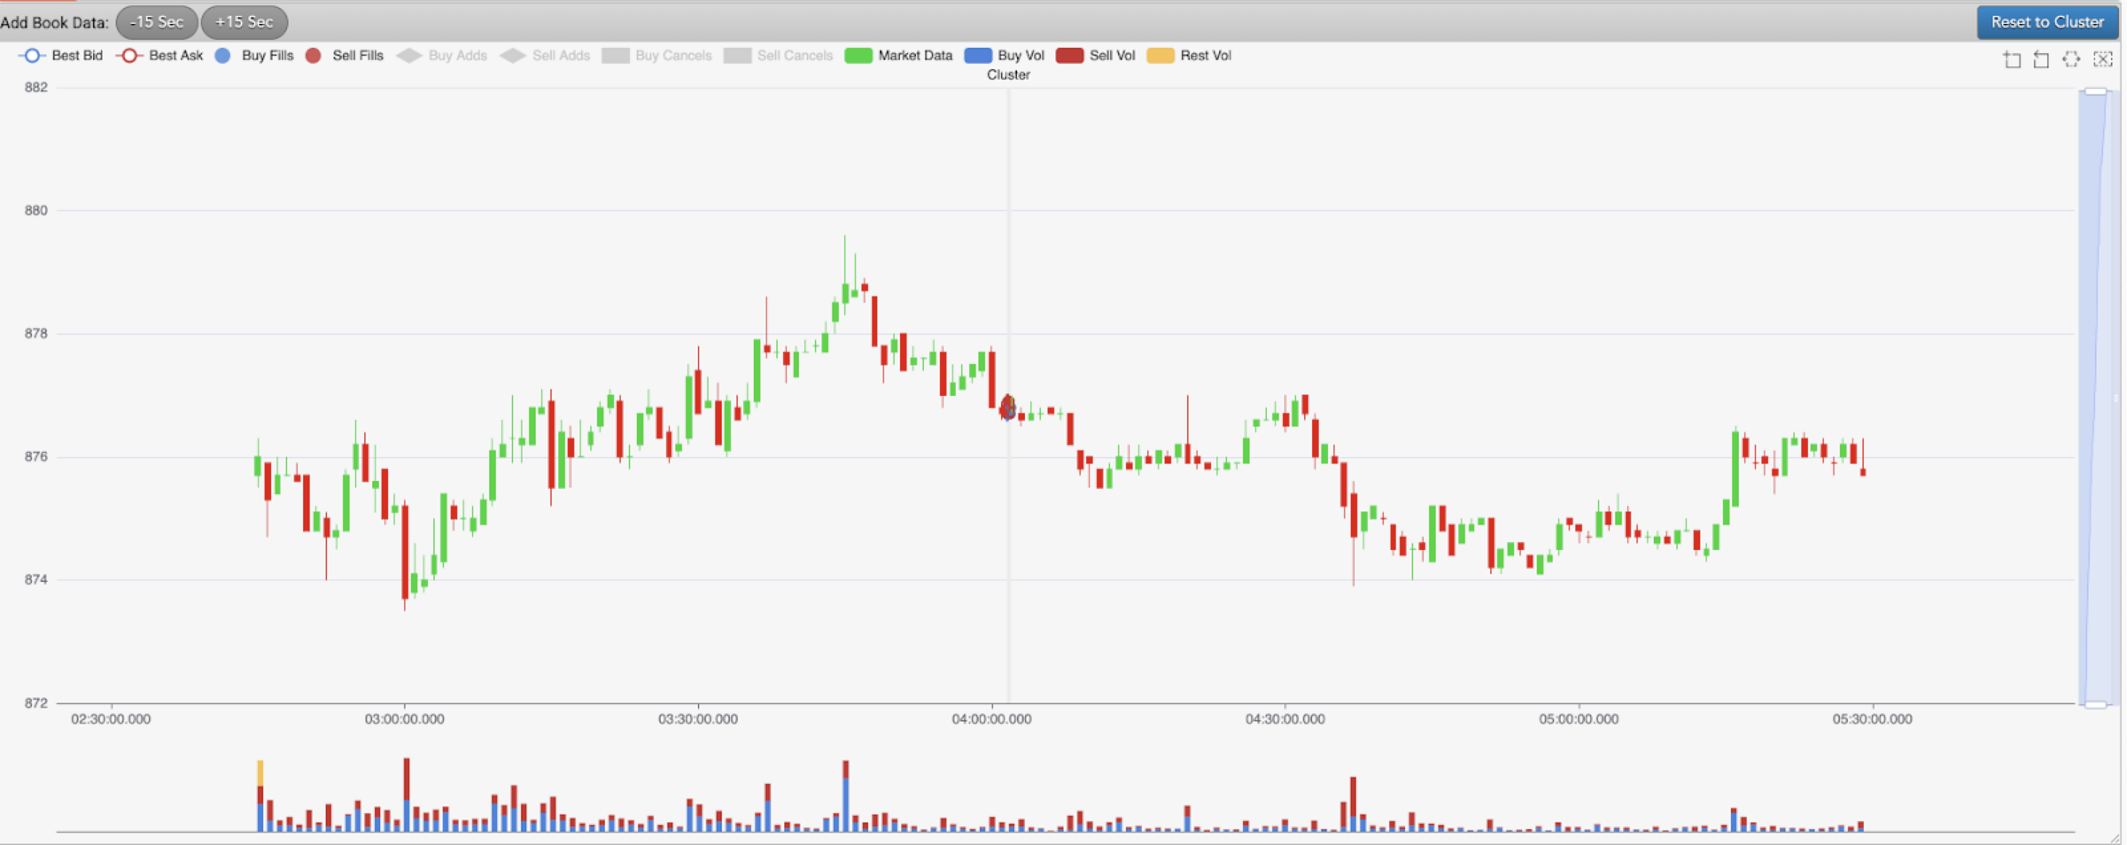Image resolution: width=2127 pixels, height=845 pixels.
Task: Toggle the Market Data candlestick series
Action: point(899,55)
